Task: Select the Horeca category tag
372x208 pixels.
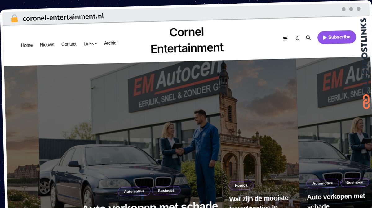Action: 241,186
